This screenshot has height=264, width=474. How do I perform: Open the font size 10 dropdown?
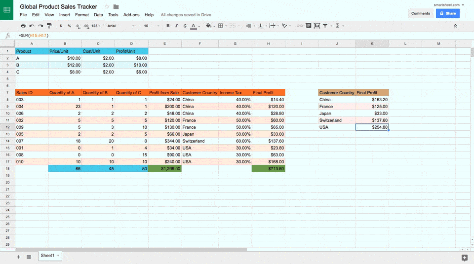(x=152, y=26)
